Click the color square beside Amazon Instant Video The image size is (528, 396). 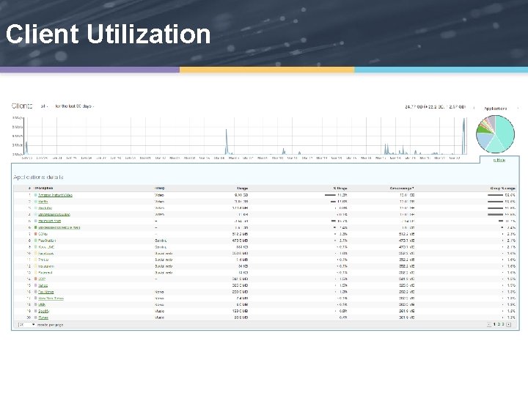tap(36, 195)
